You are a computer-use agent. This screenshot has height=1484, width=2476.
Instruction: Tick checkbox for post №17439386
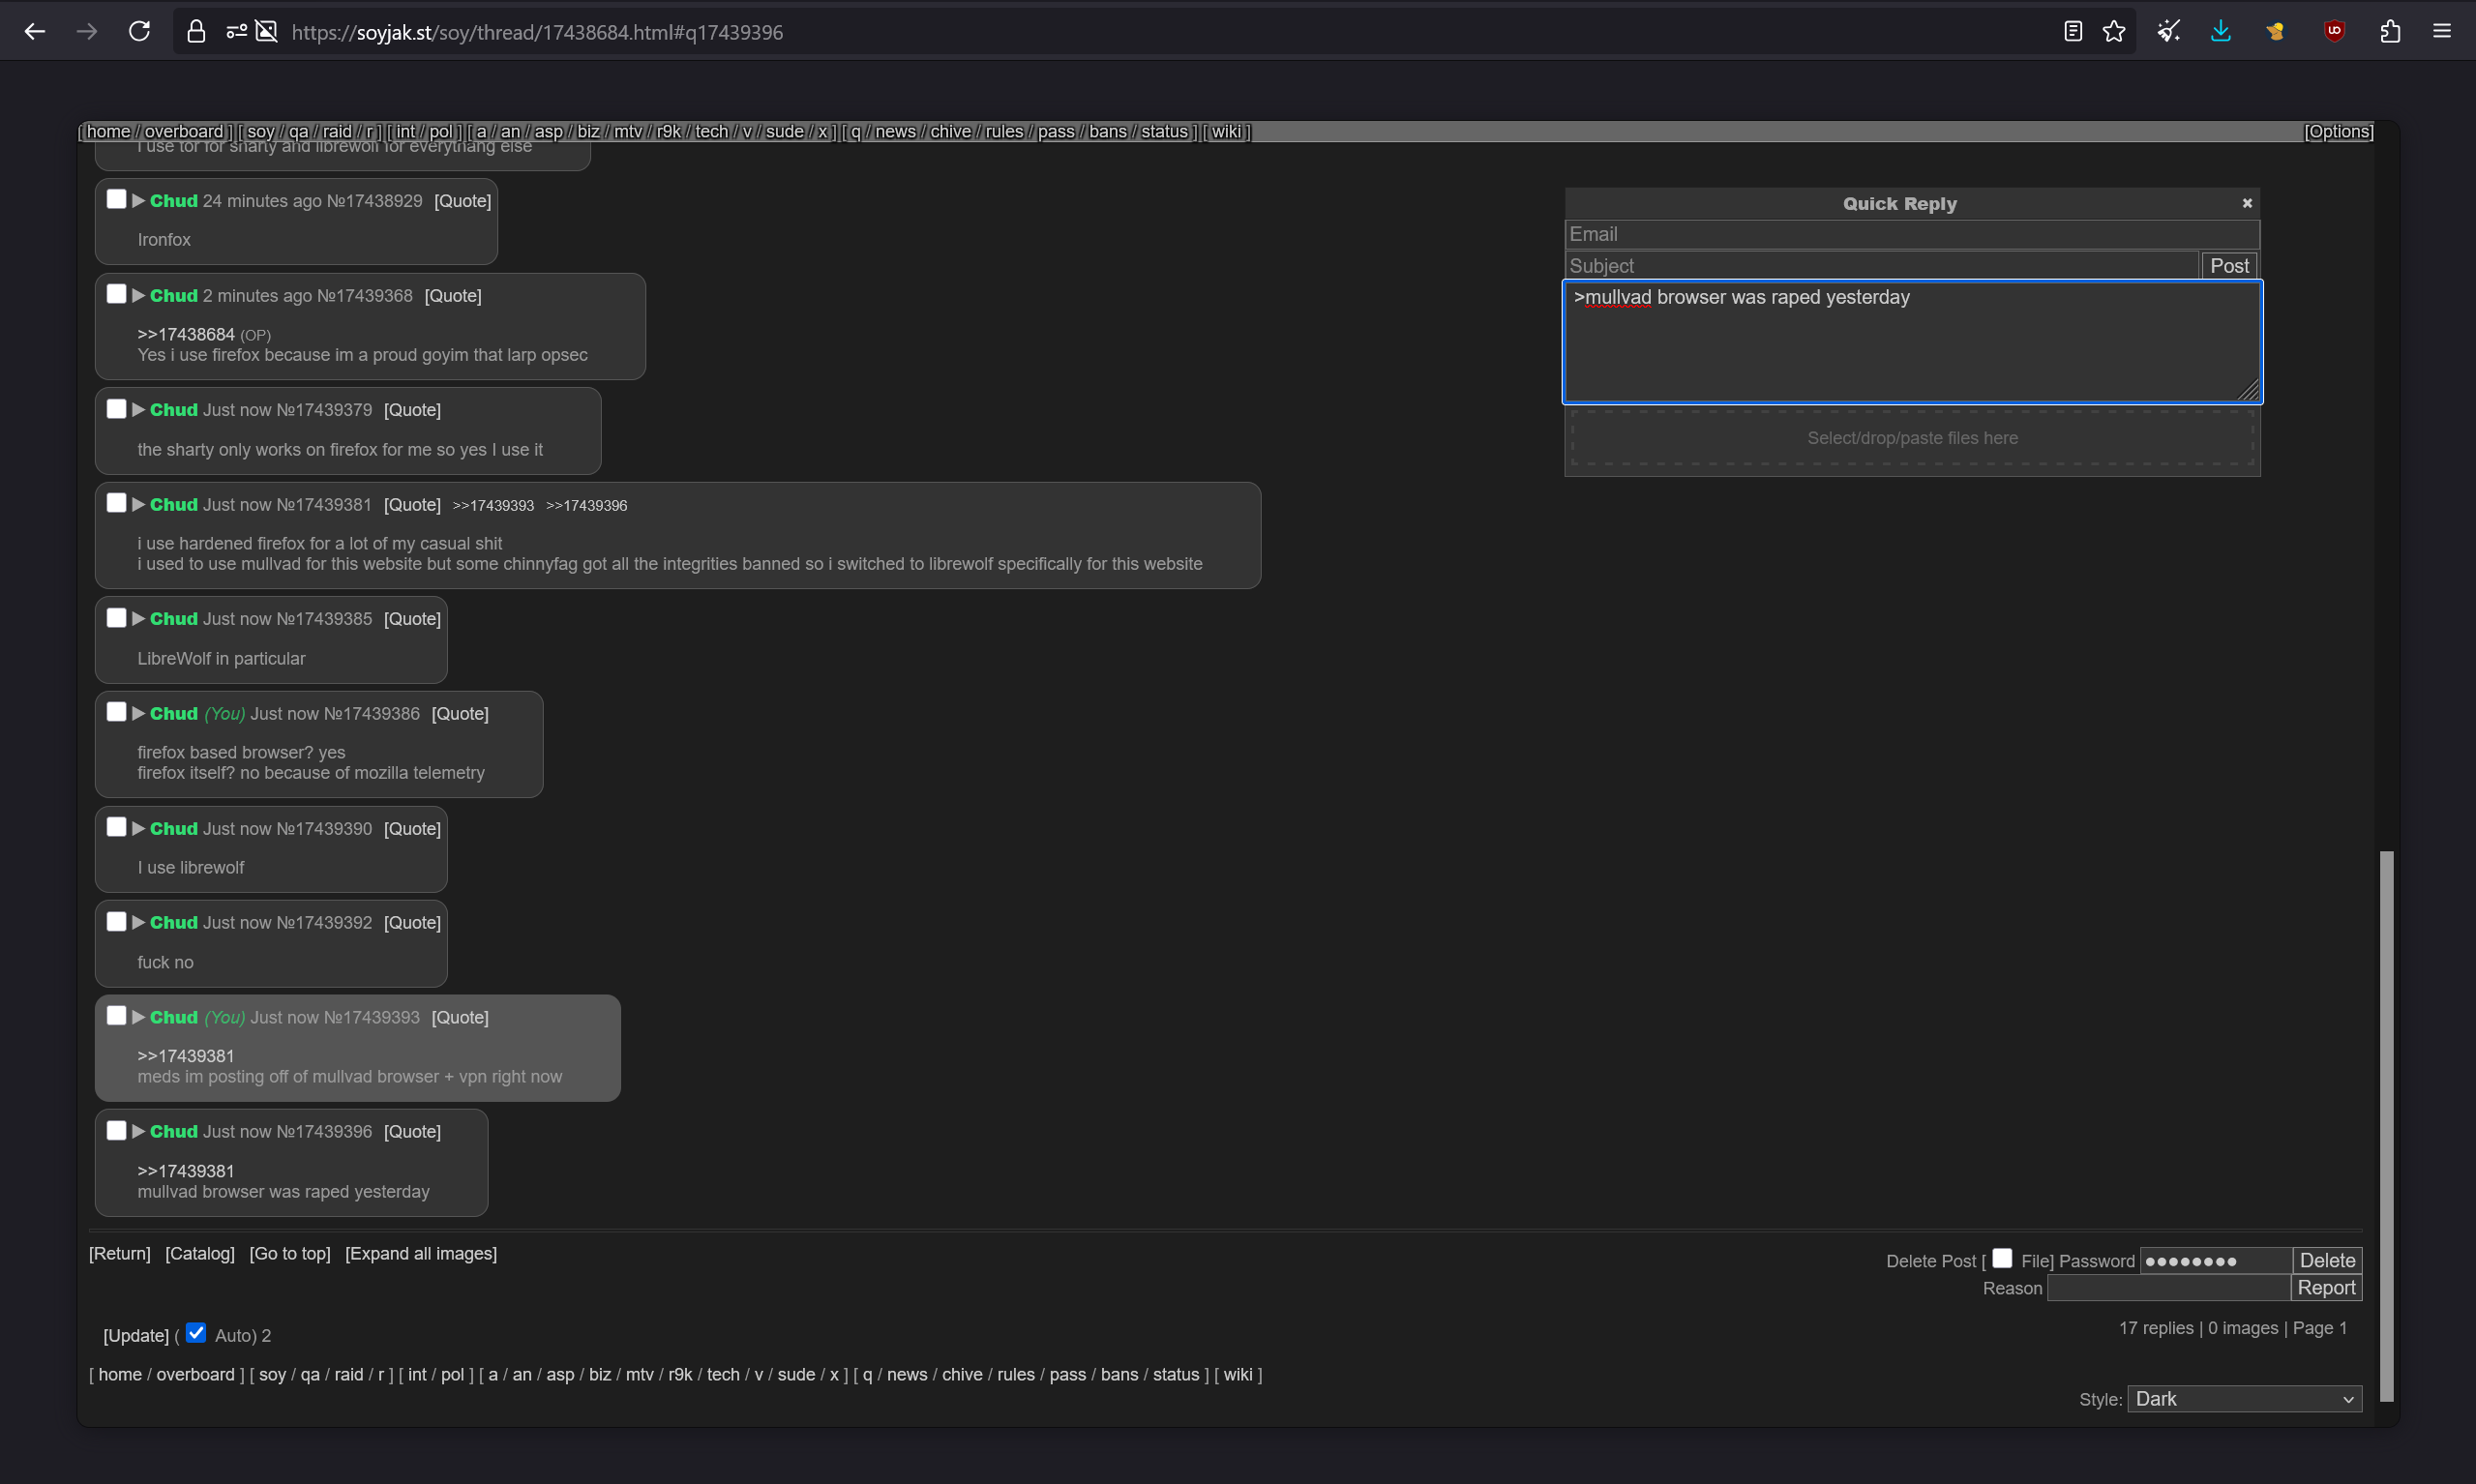click(116, 712)
